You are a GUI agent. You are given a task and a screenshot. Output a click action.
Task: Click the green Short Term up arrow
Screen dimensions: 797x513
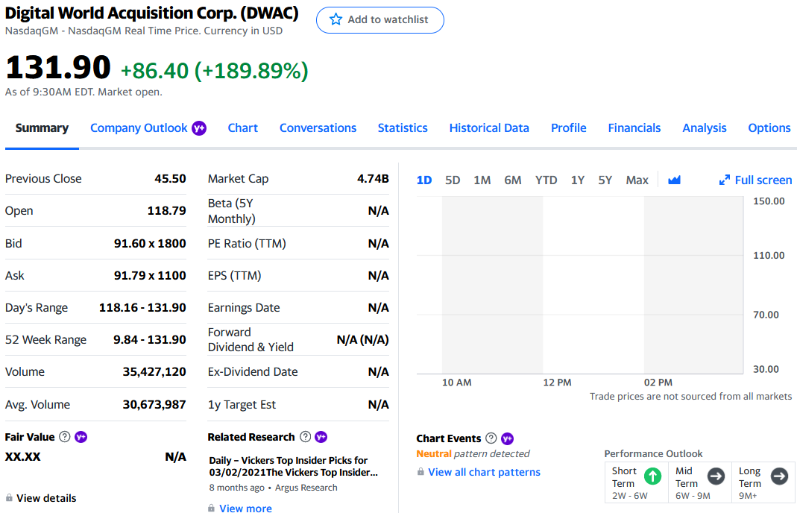pos(652,476)
